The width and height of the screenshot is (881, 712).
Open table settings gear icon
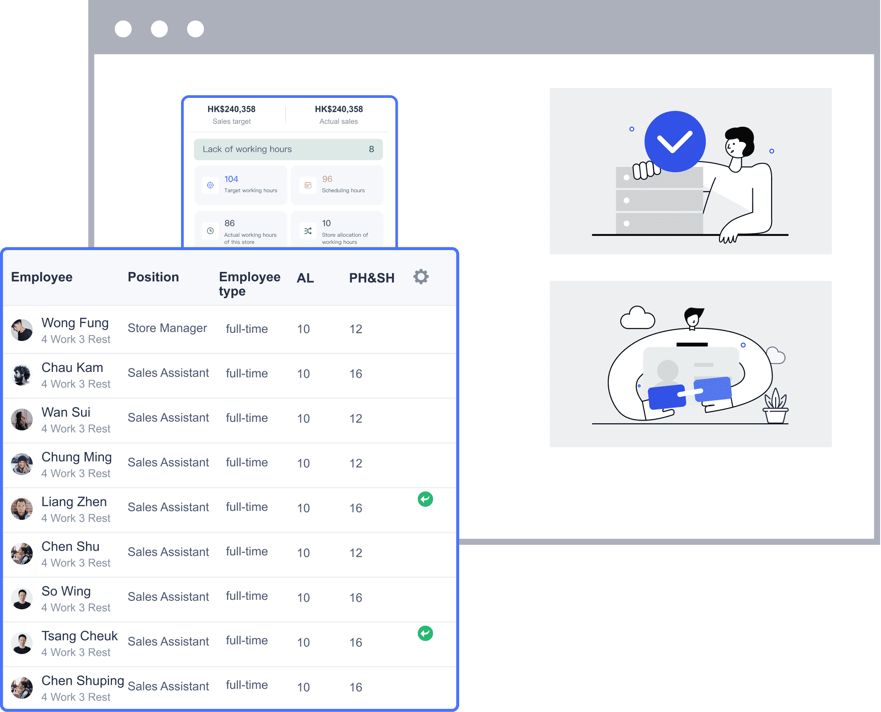tap(420, 277)
